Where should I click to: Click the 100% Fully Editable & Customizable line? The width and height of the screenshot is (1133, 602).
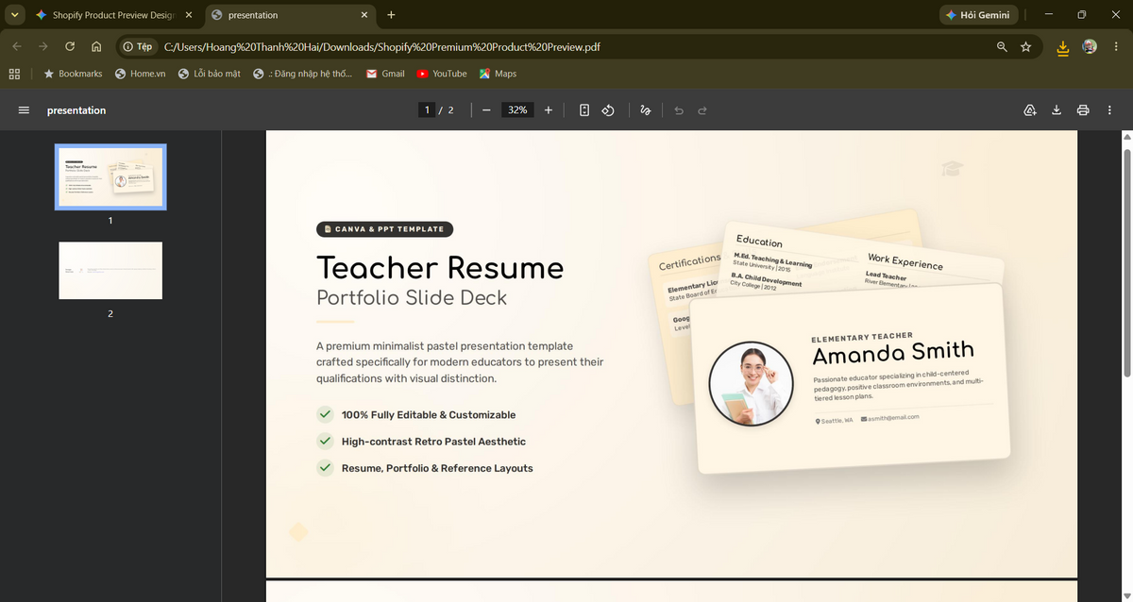pos(429,415)
